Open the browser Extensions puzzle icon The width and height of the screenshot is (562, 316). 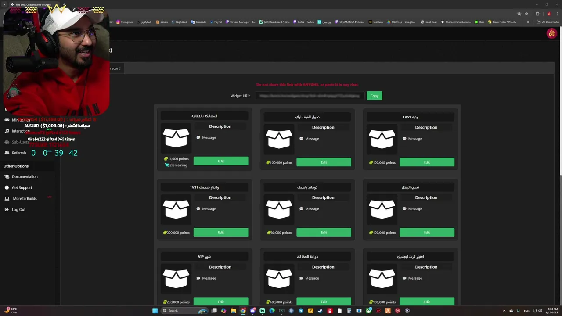coord(537,14)
